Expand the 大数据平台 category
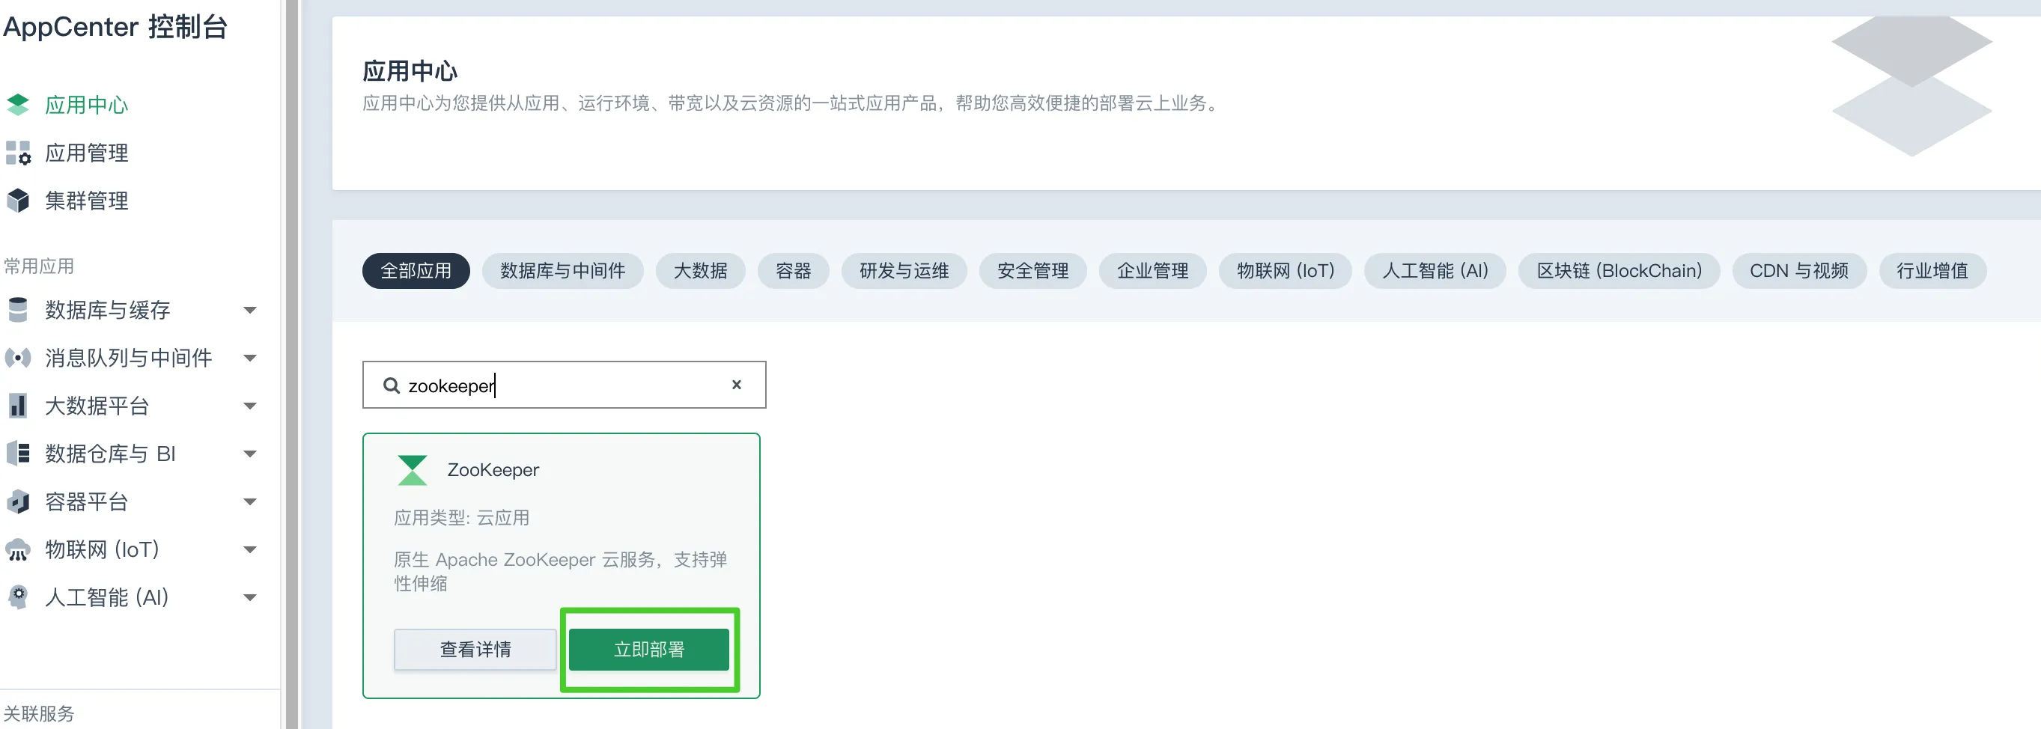This screenshot has height=729, width=2041. (x=250, y=406)
